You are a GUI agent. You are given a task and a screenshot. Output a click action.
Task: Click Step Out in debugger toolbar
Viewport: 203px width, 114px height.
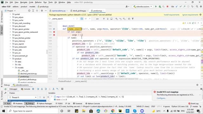[x=53, y=89]
